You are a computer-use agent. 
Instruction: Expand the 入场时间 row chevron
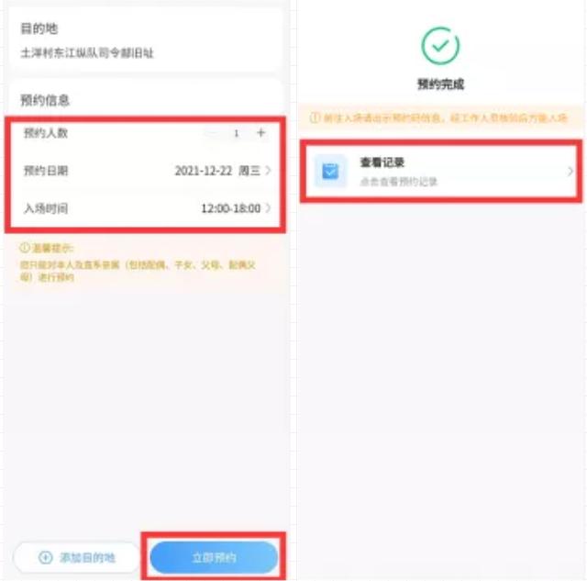268,208
